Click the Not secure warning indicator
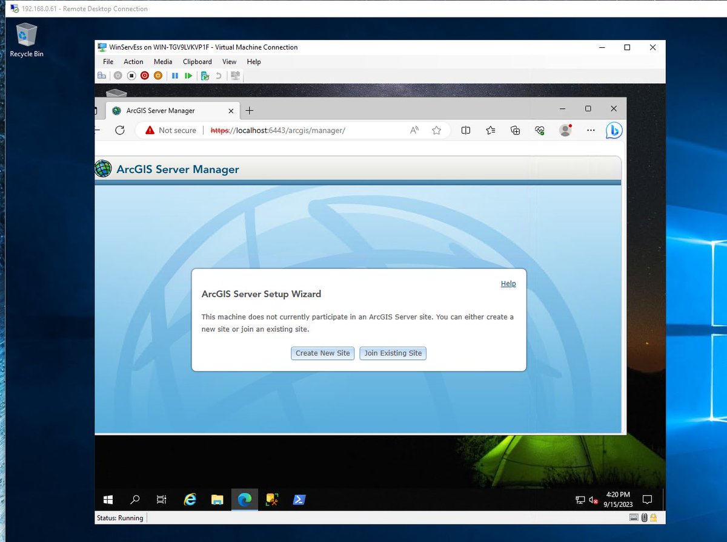The height and width of the screenshot is (542, 727). coord(171,130)
